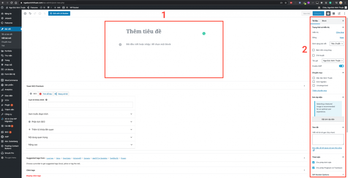
Task: Click the inline add block icon in content area
Action: 120,45
